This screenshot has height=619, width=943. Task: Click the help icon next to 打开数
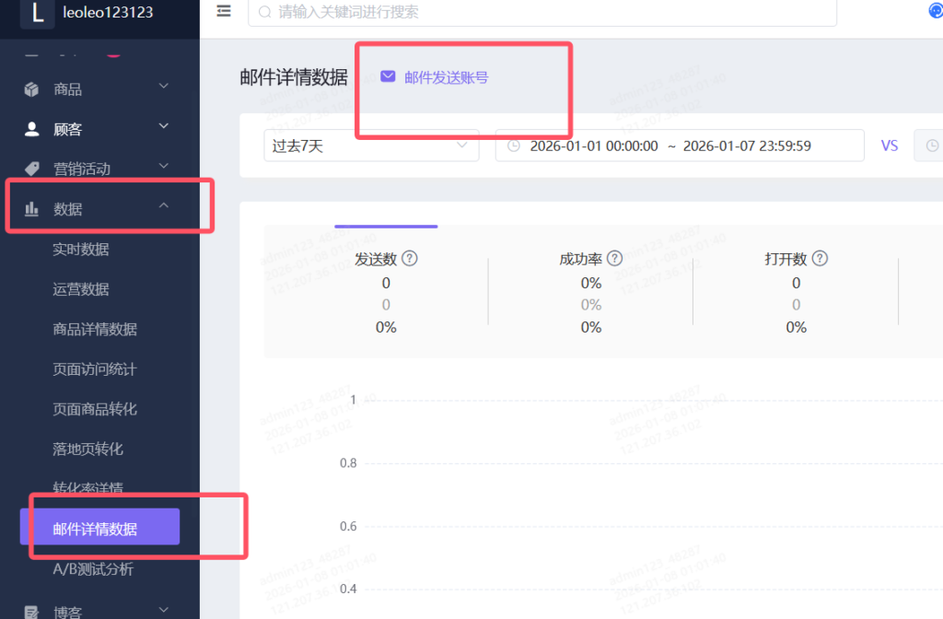[x=819, y=259]
